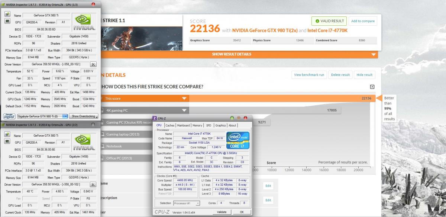
Task: Select GPU from Gigabyte GeForce GTX 980 Ti dropdown
Action: coord(43,116)
